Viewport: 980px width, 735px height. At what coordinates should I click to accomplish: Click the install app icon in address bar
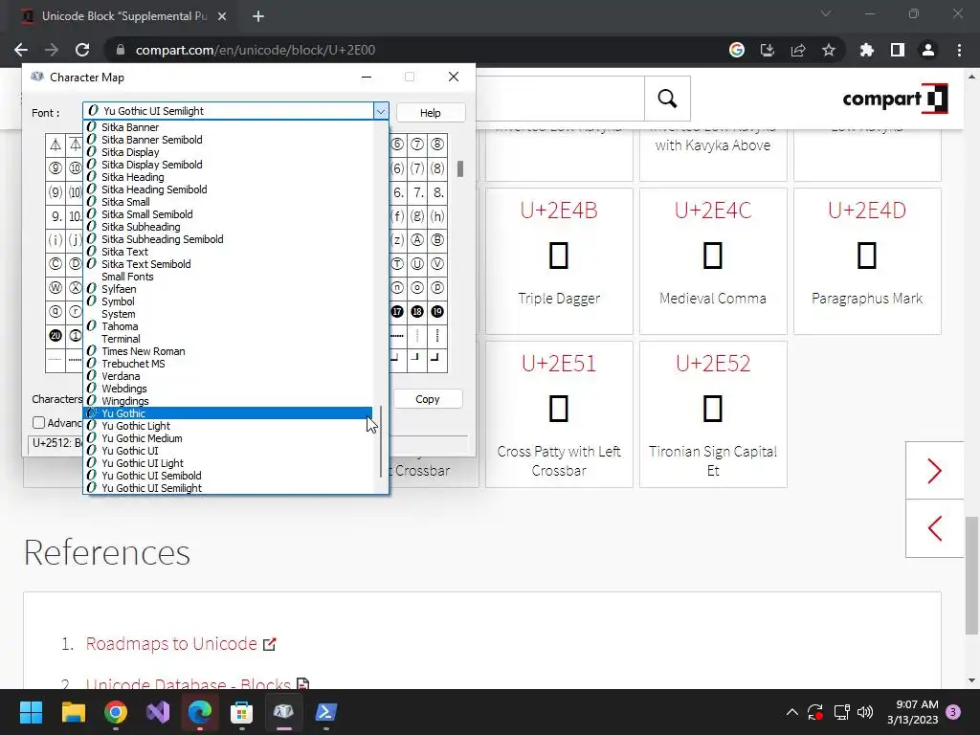(x=768, y=50)
